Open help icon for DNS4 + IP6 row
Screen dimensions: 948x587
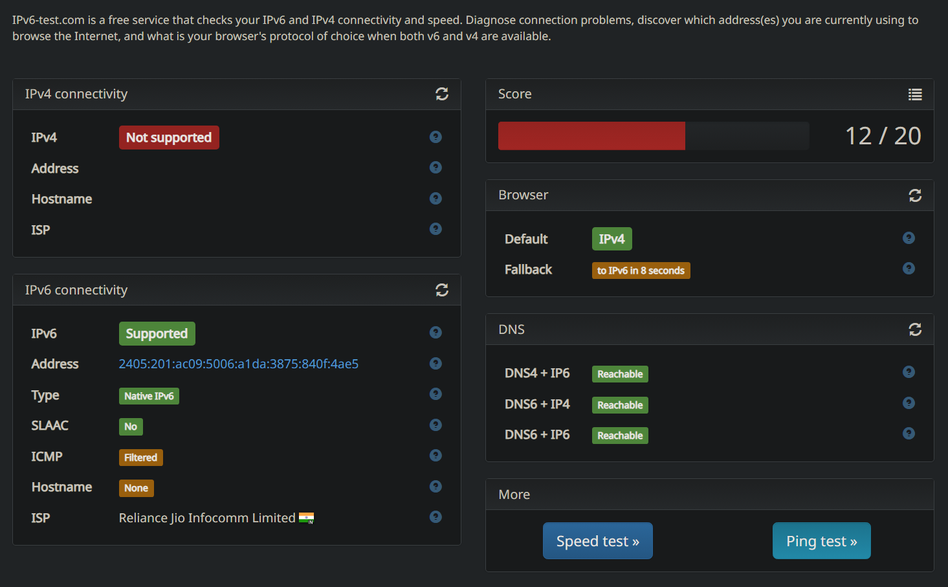click(x=909, y=371)
